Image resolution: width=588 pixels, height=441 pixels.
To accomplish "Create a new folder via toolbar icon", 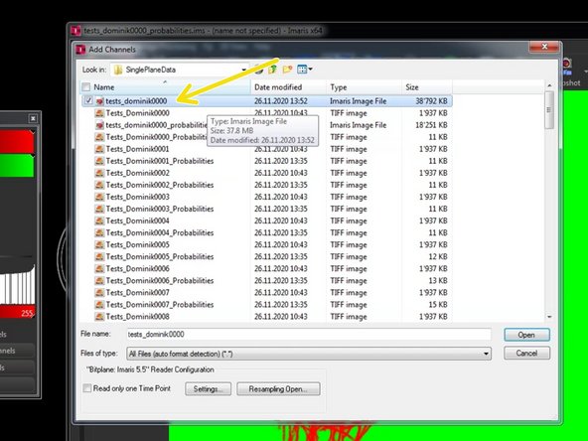I will coord(288,70).
